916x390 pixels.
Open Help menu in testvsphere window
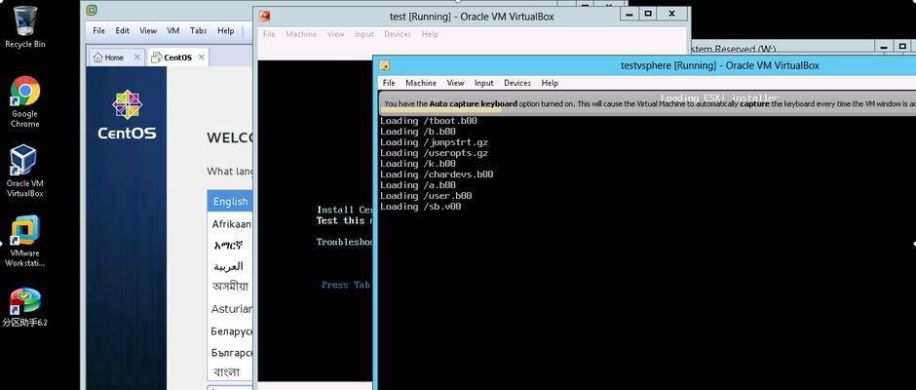pos(550,83)
